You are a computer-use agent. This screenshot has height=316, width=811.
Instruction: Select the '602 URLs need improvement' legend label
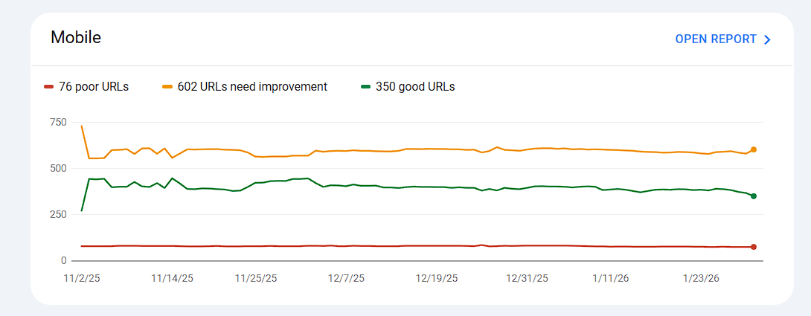tap(252, 87)
